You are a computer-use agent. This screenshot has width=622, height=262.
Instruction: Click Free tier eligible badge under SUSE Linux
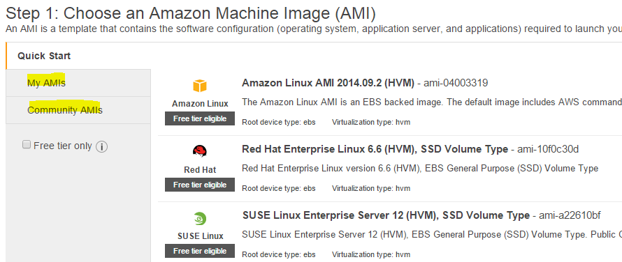click(200, 251)
